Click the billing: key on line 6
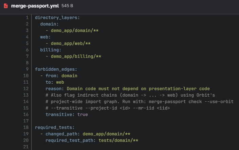 51,50
